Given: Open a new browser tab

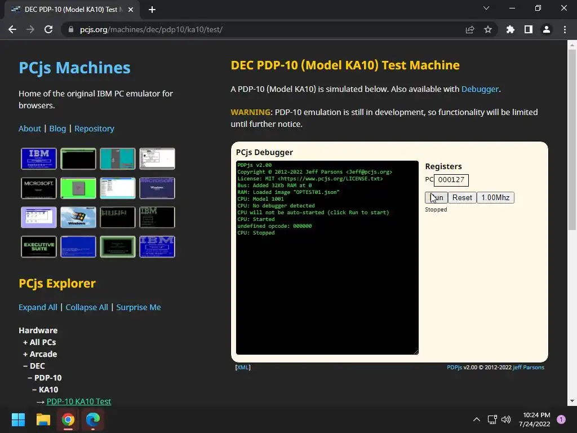Looking at the screenshot, I should coord(152,10).
